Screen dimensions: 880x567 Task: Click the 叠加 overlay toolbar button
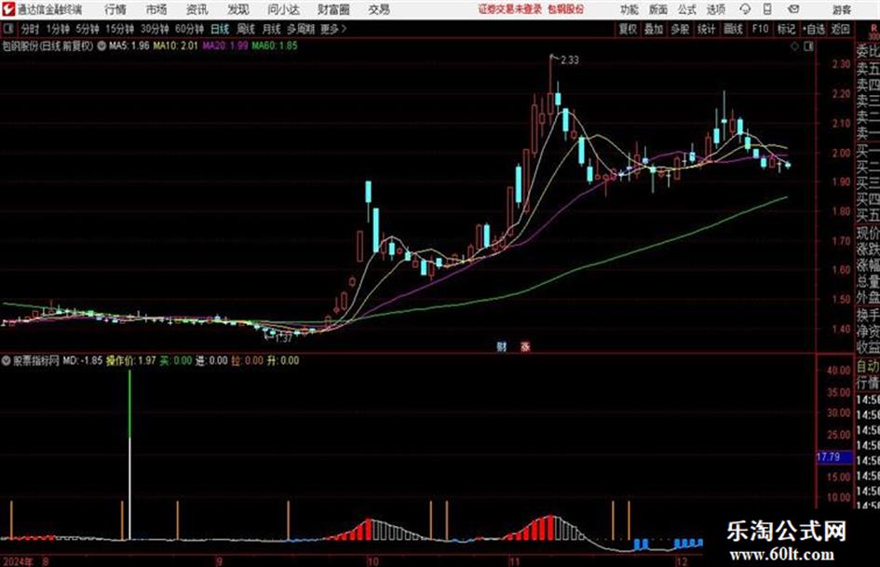pos(654,29)
